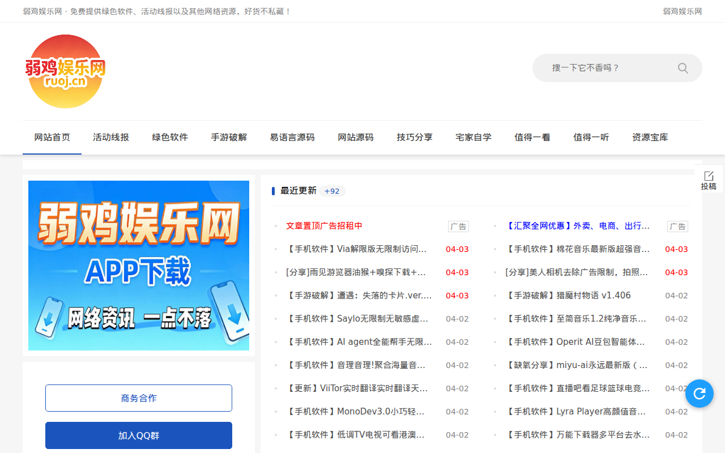Navigate to 网站源码 category
Viewport: 725px width, 453px height.
point(355,137)
